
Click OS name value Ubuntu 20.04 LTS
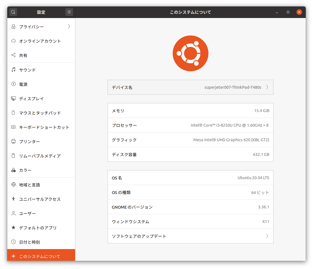253,177
